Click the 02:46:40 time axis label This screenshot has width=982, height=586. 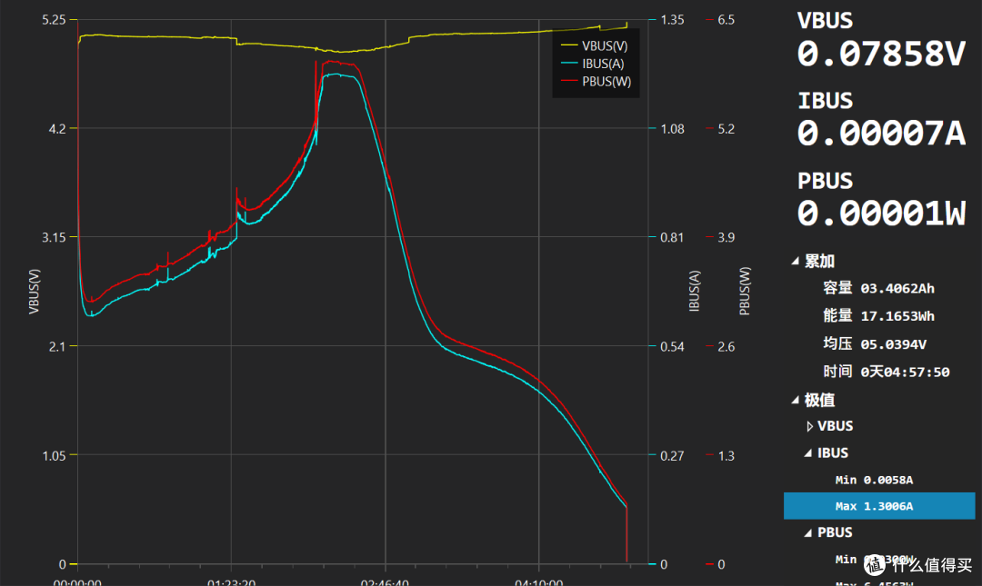point(385,582)
